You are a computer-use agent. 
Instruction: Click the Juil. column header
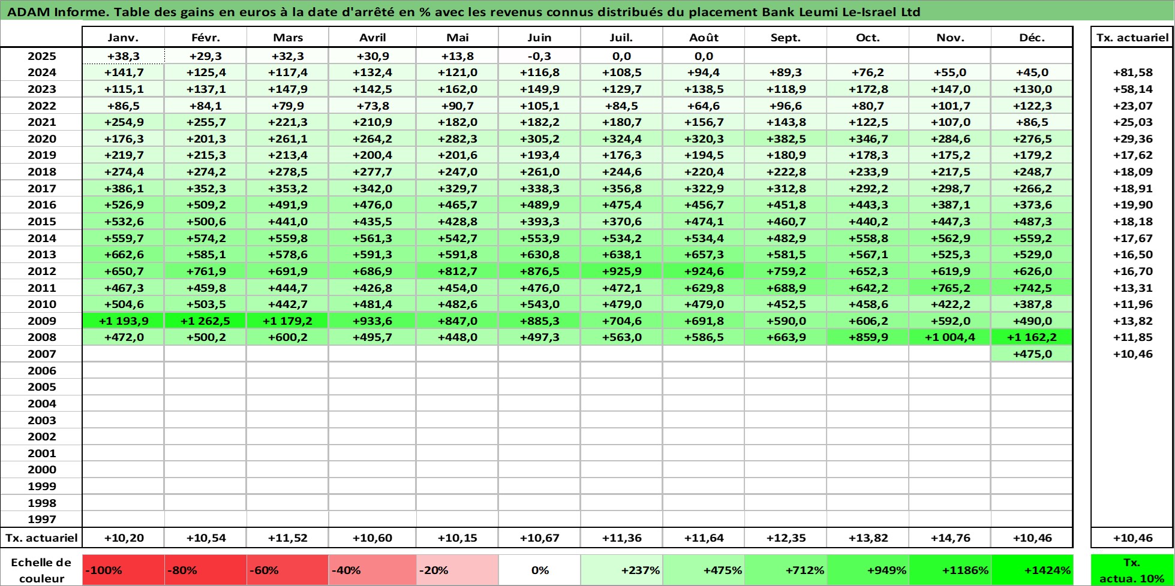[621, 37]
